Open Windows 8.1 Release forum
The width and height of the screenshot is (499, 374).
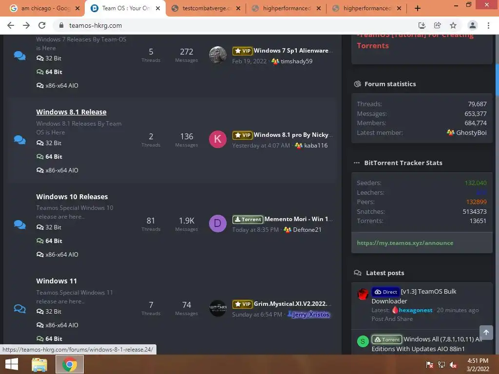(x=71, y=112)
